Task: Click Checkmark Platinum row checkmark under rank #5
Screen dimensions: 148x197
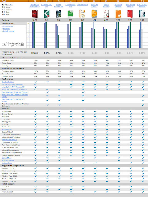Action: point(83,92)
